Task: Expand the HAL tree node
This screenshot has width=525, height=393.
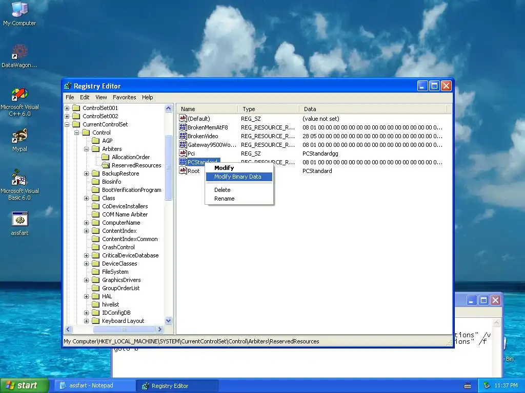Action: coord(86,296)
